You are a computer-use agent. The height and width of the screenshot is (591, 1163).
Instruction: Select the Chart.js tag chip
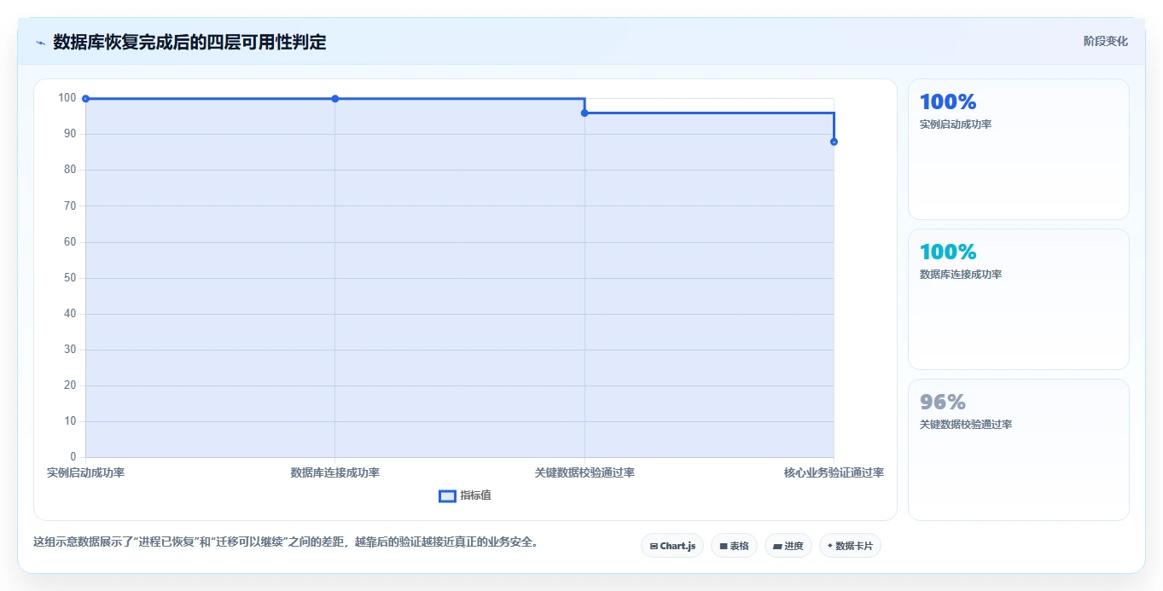672,546
